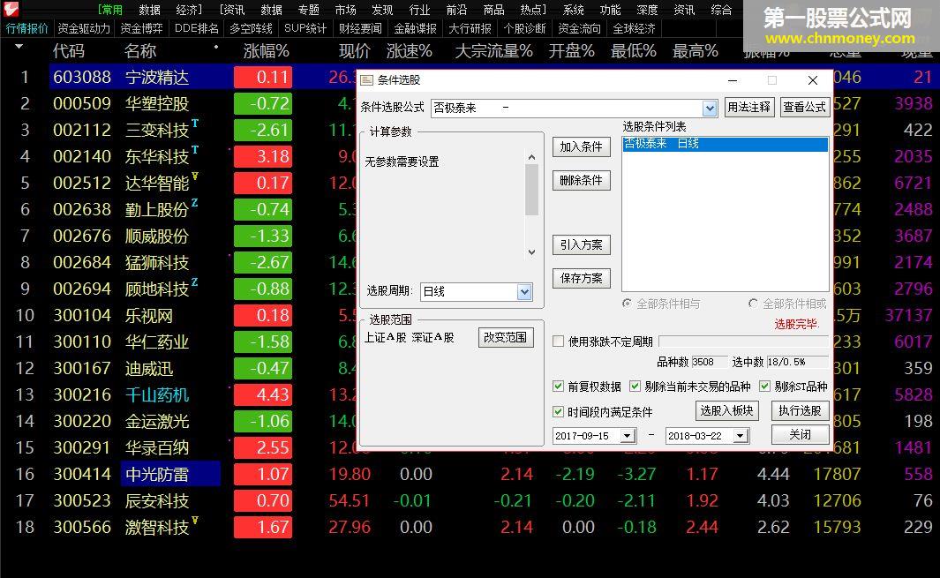Open the 功能 menu
Viewport: 940px width, 578px height.
point(610,11)
